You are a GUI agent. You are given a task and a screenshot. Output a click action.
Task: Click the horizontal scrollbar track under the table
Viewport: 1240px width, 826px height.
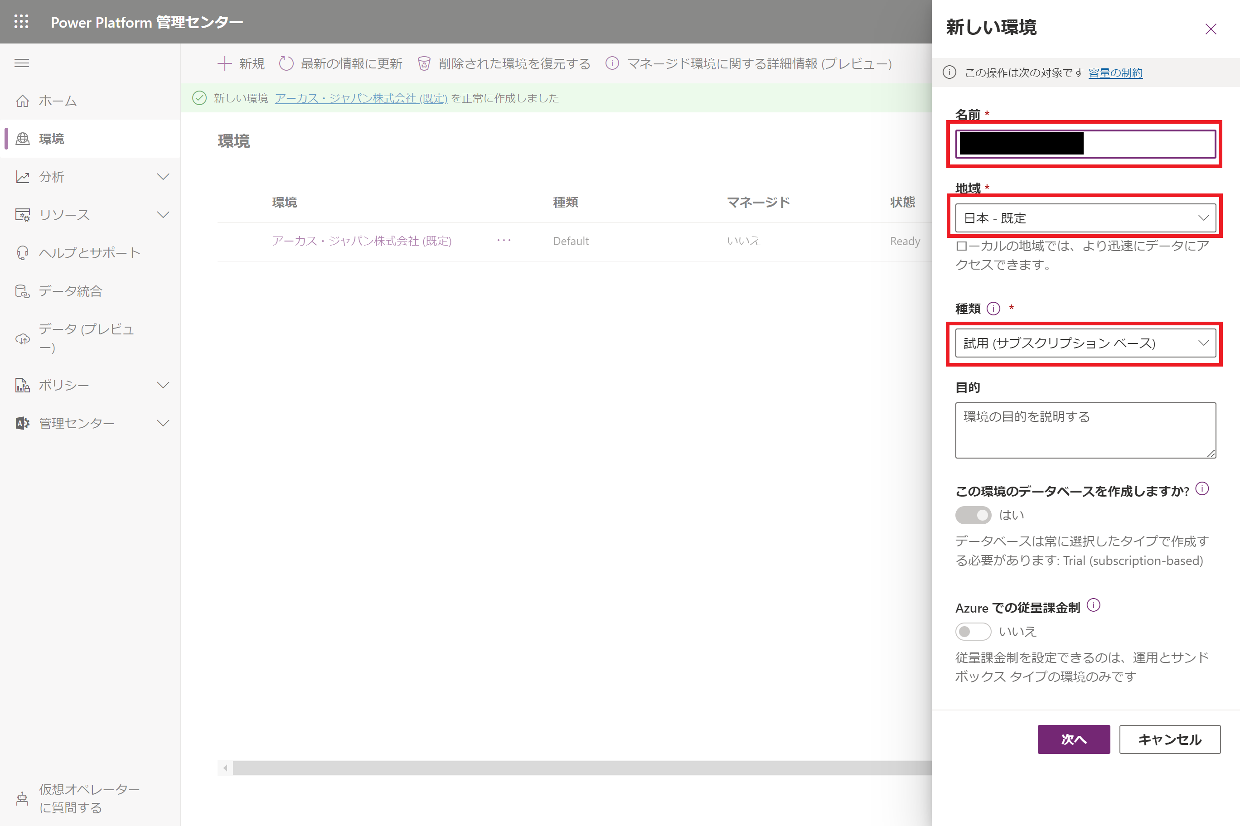[582, 768]
